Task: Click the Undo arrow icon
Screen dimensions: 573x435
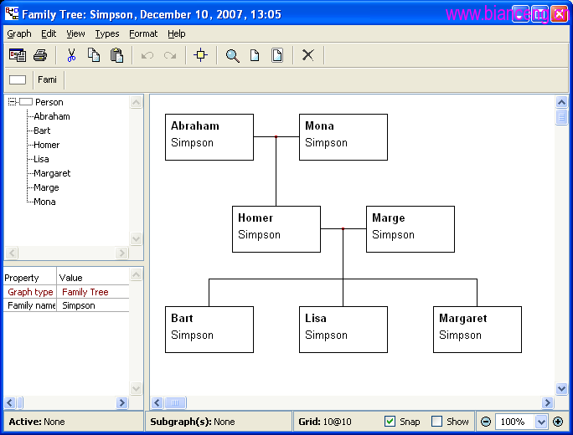Action: tap(147, 55)
